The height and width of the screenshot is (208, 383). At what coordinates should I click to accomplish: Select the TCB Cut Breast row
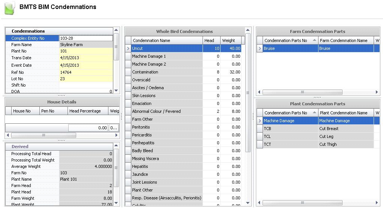click(x=315, y=129)
